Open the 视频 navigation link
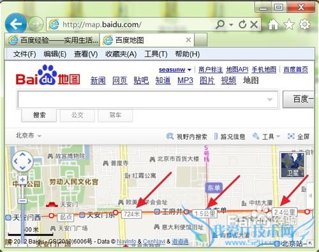This screenshot has height=252, width=319. point(228,80)
